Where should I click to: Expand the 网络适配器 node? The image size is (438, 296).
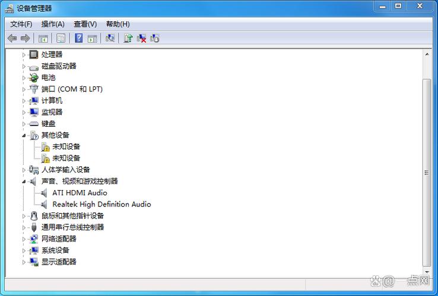pyautogui.click(x=24, y=239)
